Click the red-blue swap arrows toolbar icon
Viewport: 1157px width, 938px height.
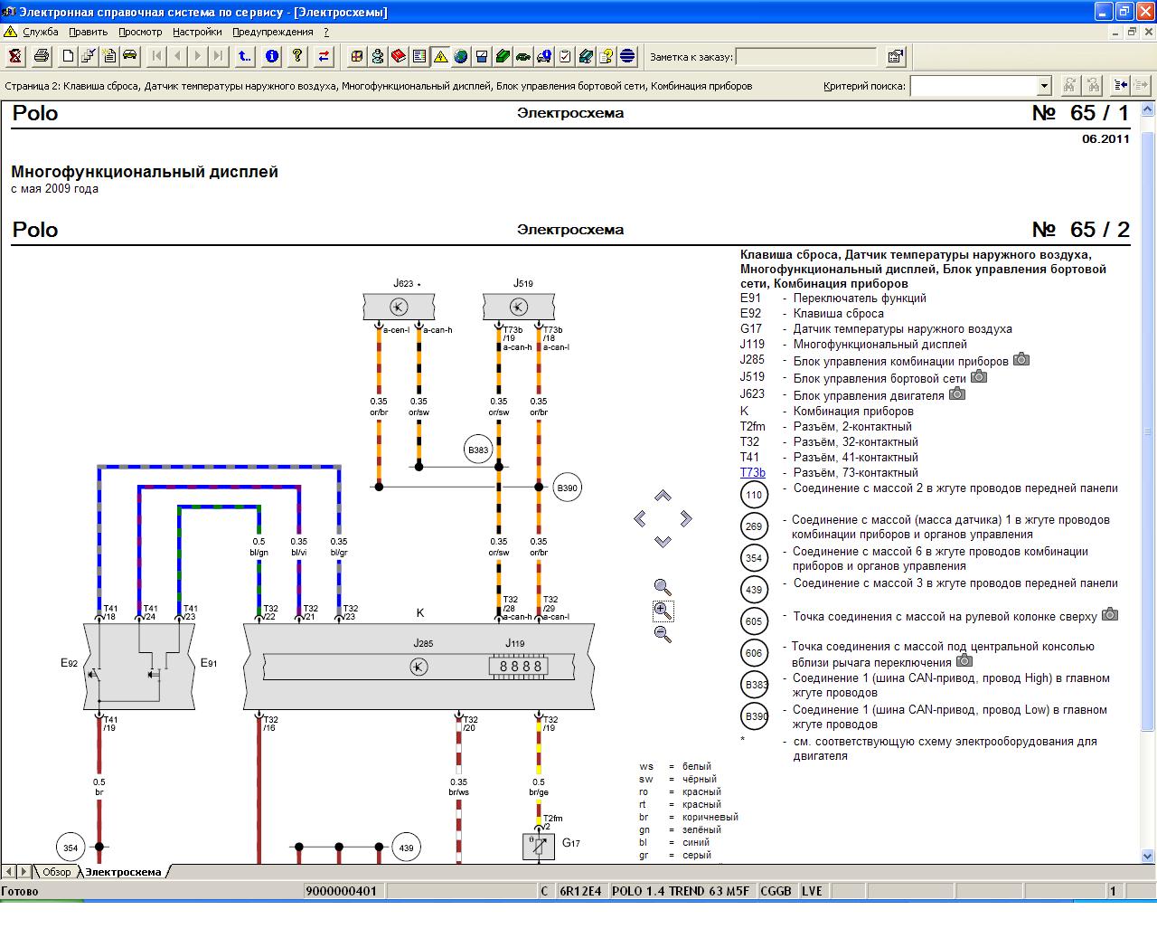[324, 57]
